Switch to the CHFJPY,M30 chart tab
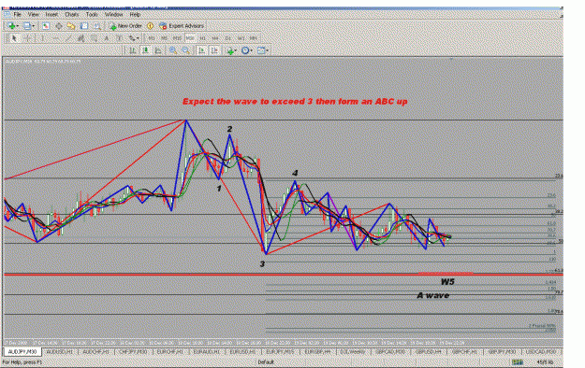 pyautogui.click(x=133, y=351)
